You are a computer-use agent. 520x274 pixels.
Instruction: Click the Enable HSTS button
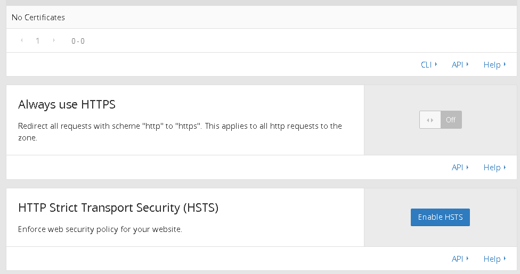(x=440, y=218)
